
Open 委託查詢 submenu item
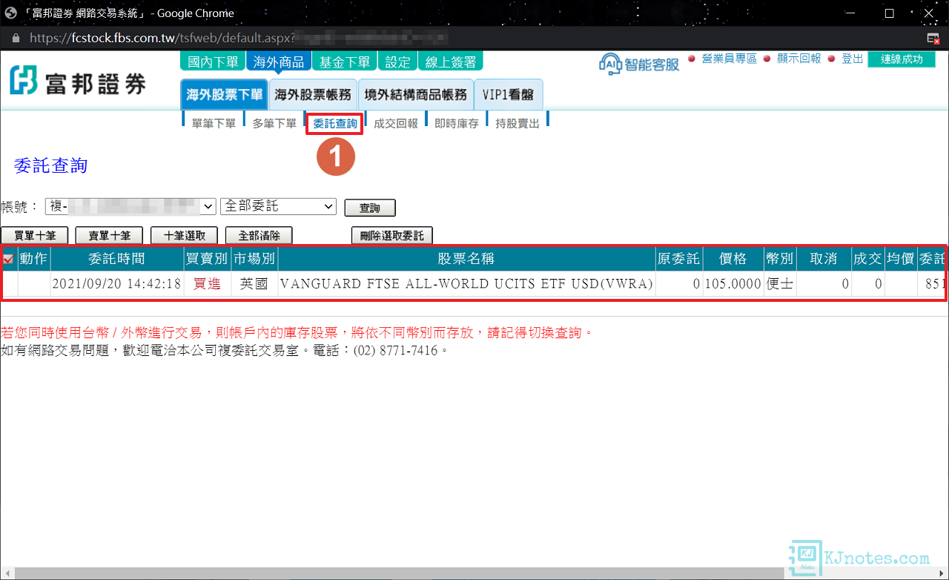tap(335, 124)
